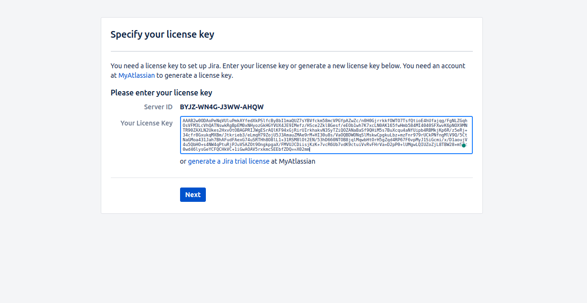Click the Server ID value BYJZ-WN4G-J3WW-AHQW
This screenshot has width=587, height=303.
click(x=222, y=107)
